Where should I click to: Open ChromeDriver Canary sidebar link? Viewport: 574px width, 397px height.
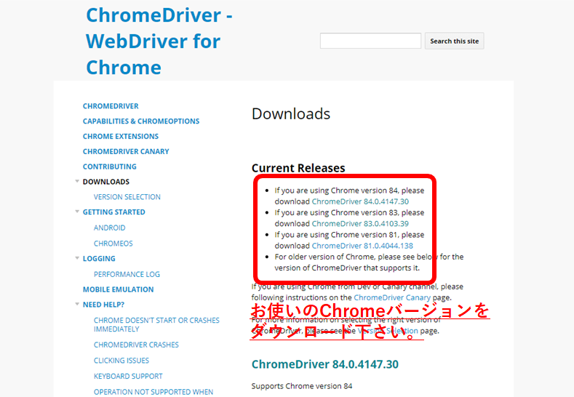pyautogui.click(x=126, y=151)
